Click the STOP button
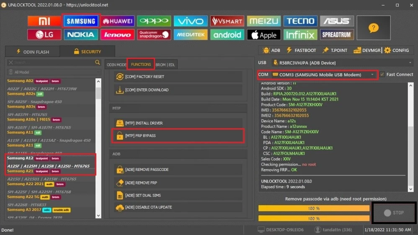Image resolution: width=418 pixels, height=235 pixels. [394, 213]
